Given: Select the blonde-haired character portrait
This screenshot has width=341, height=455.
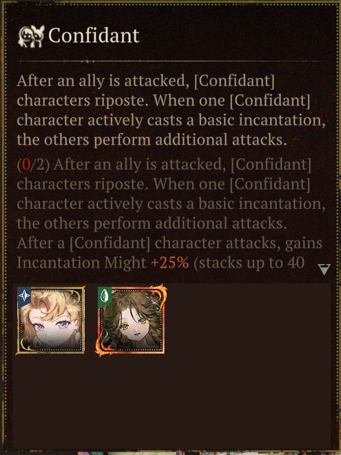Looking at the screenshot, I should [x=50, y=321].
